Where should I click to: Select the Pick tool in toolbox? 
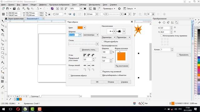click(2, 21)
